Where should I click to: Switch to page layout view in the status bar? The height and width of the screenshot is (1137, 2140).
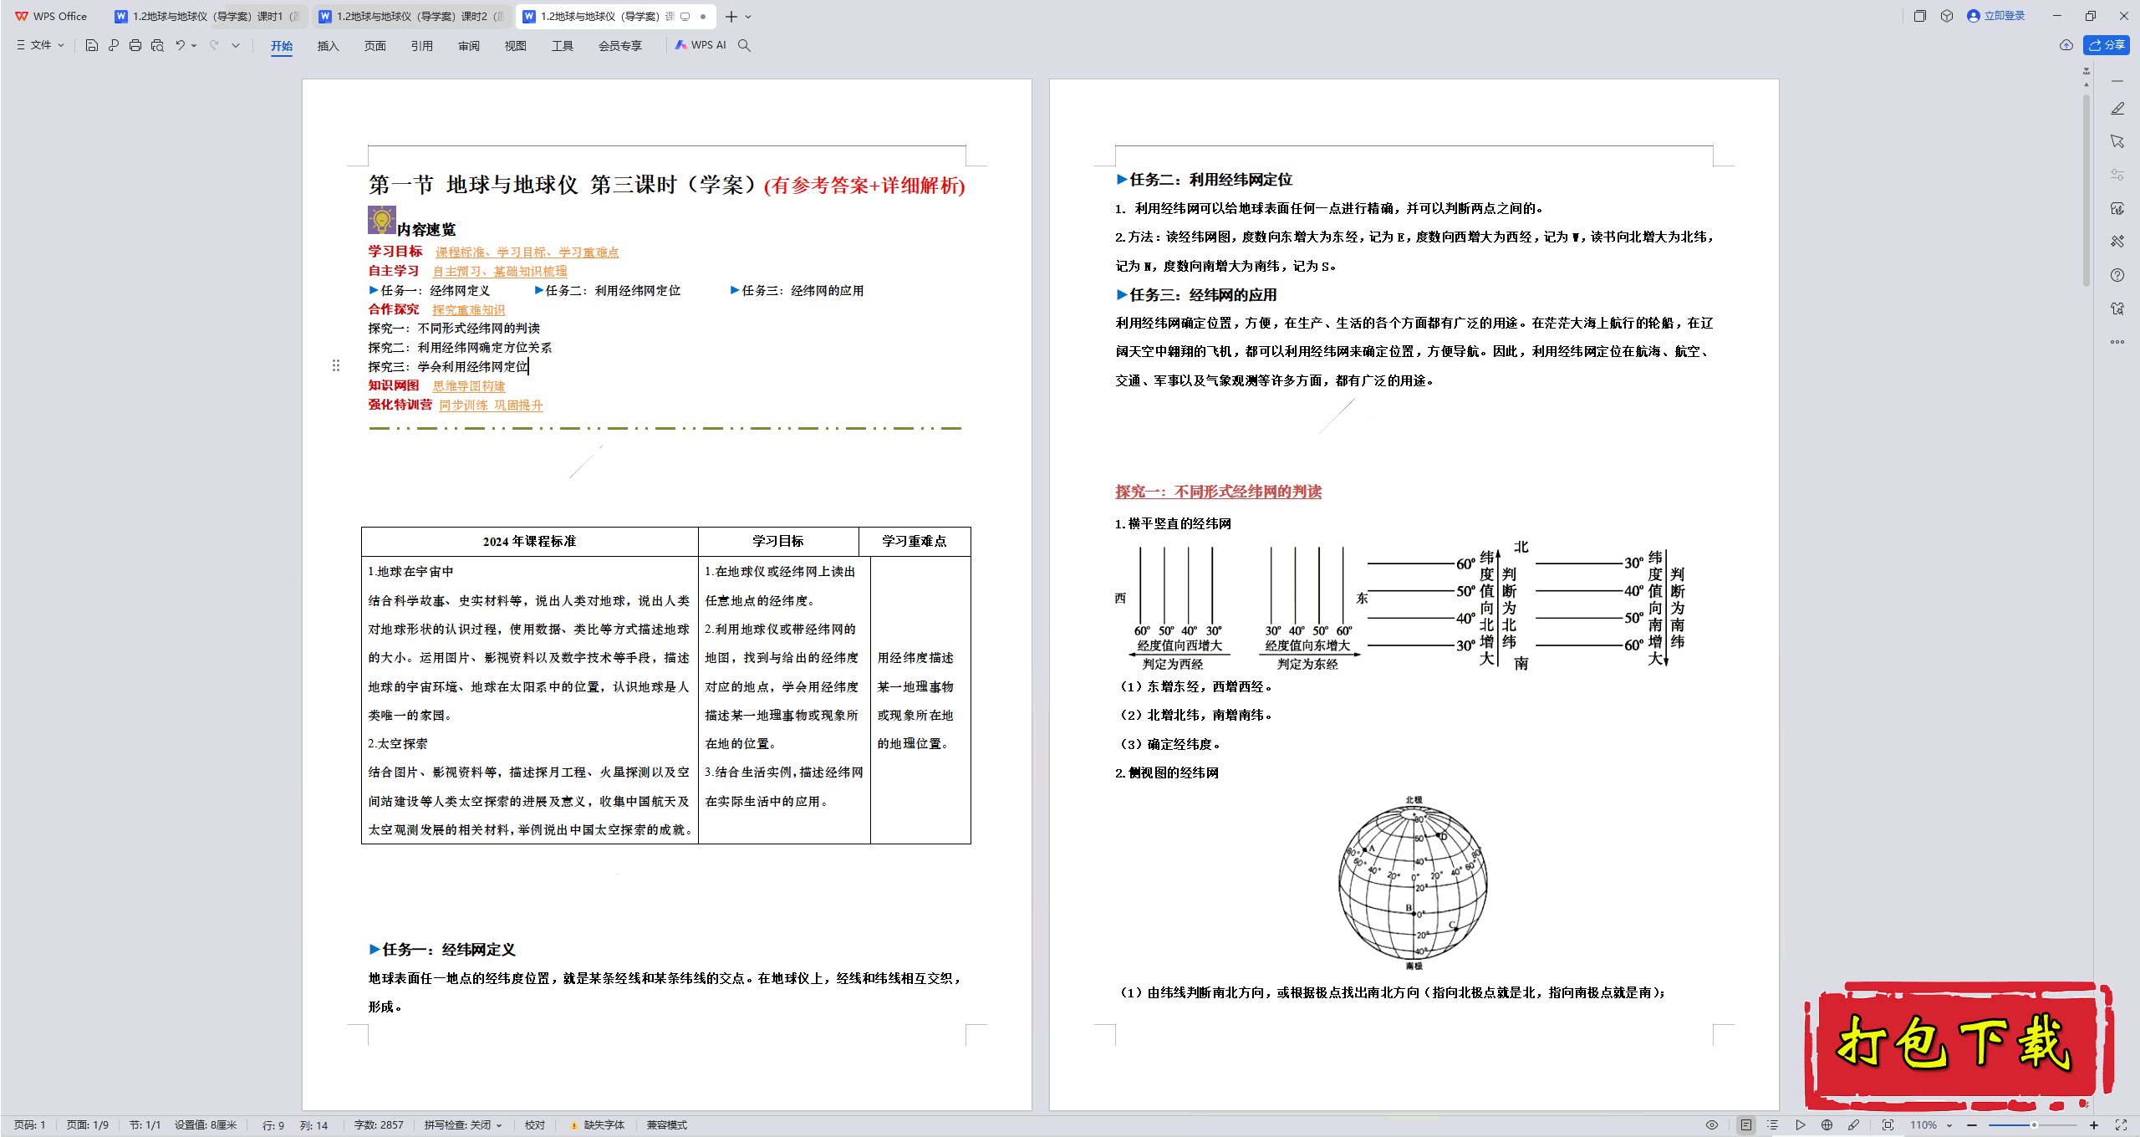pyautogui.click(x=1746, y=1125)
